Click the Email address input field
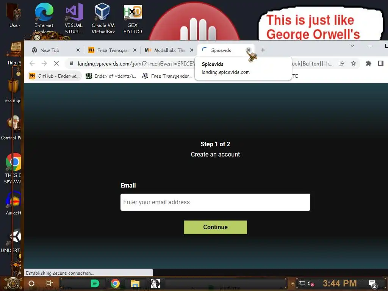 tap(215, 202)
